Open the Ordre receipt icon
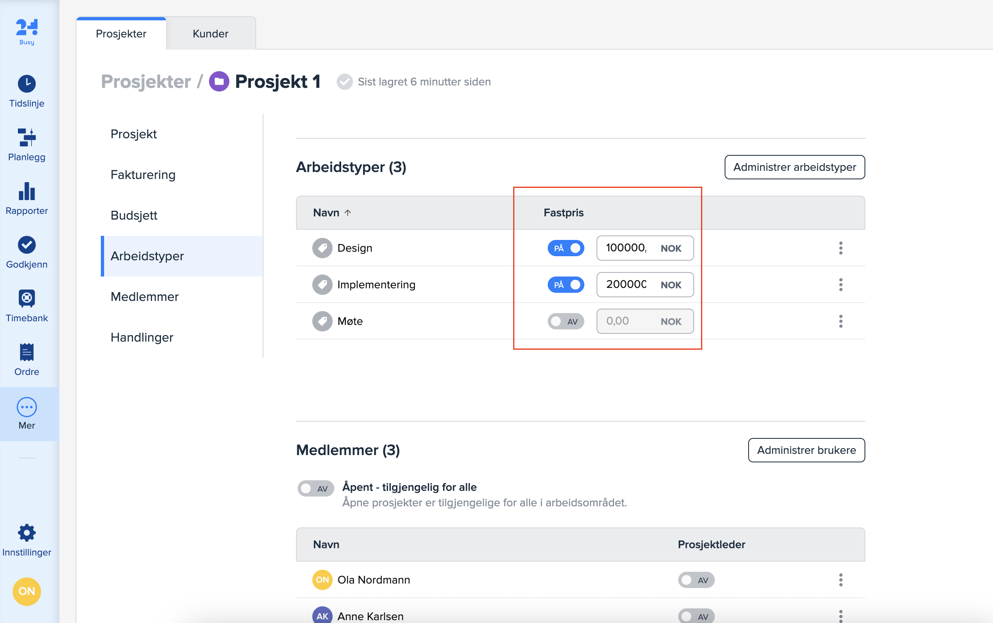This screenshot has height=623, width=993. [x=27, y=353]
